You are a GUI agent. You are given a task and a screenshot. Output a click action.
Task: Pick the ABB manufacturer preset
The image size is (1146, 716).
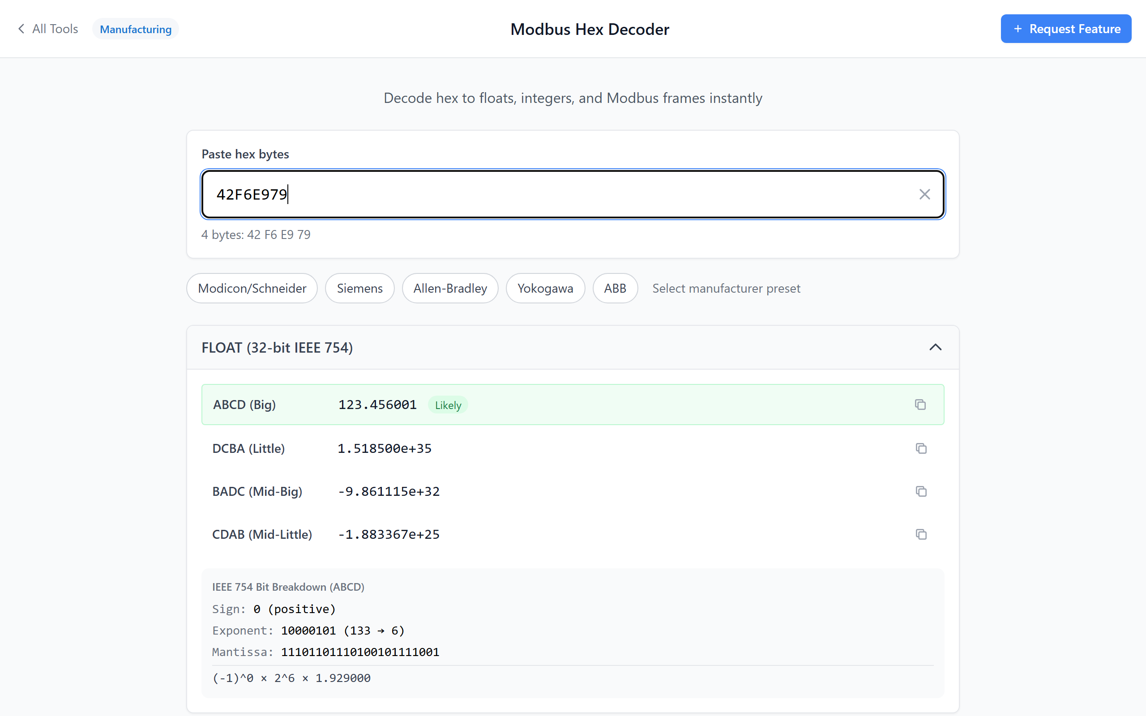[615, 288]
